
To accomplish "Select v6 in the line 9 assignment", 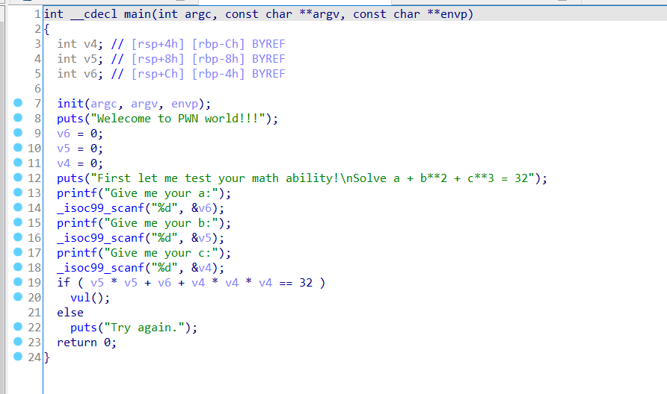I will (64, 134).
